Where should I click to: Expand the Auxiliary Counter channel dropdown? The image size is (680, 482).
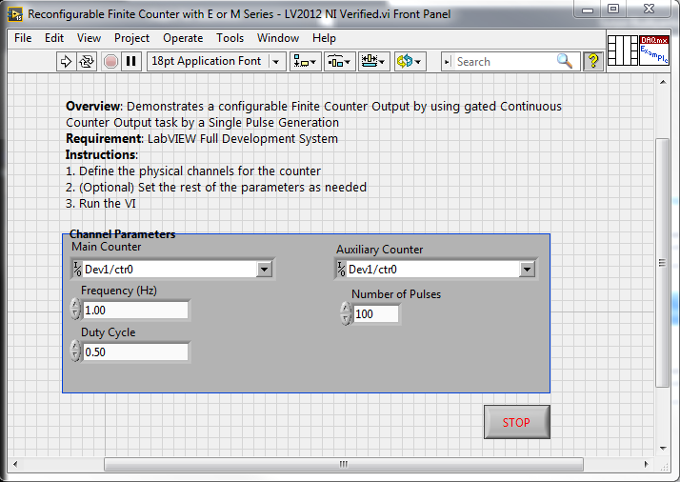[527, 270]
